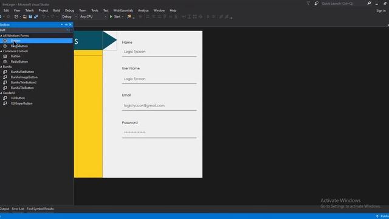Select Button under All Windows Forms
Viewport: 389px width, 219px height.
(x=36, y=41)
